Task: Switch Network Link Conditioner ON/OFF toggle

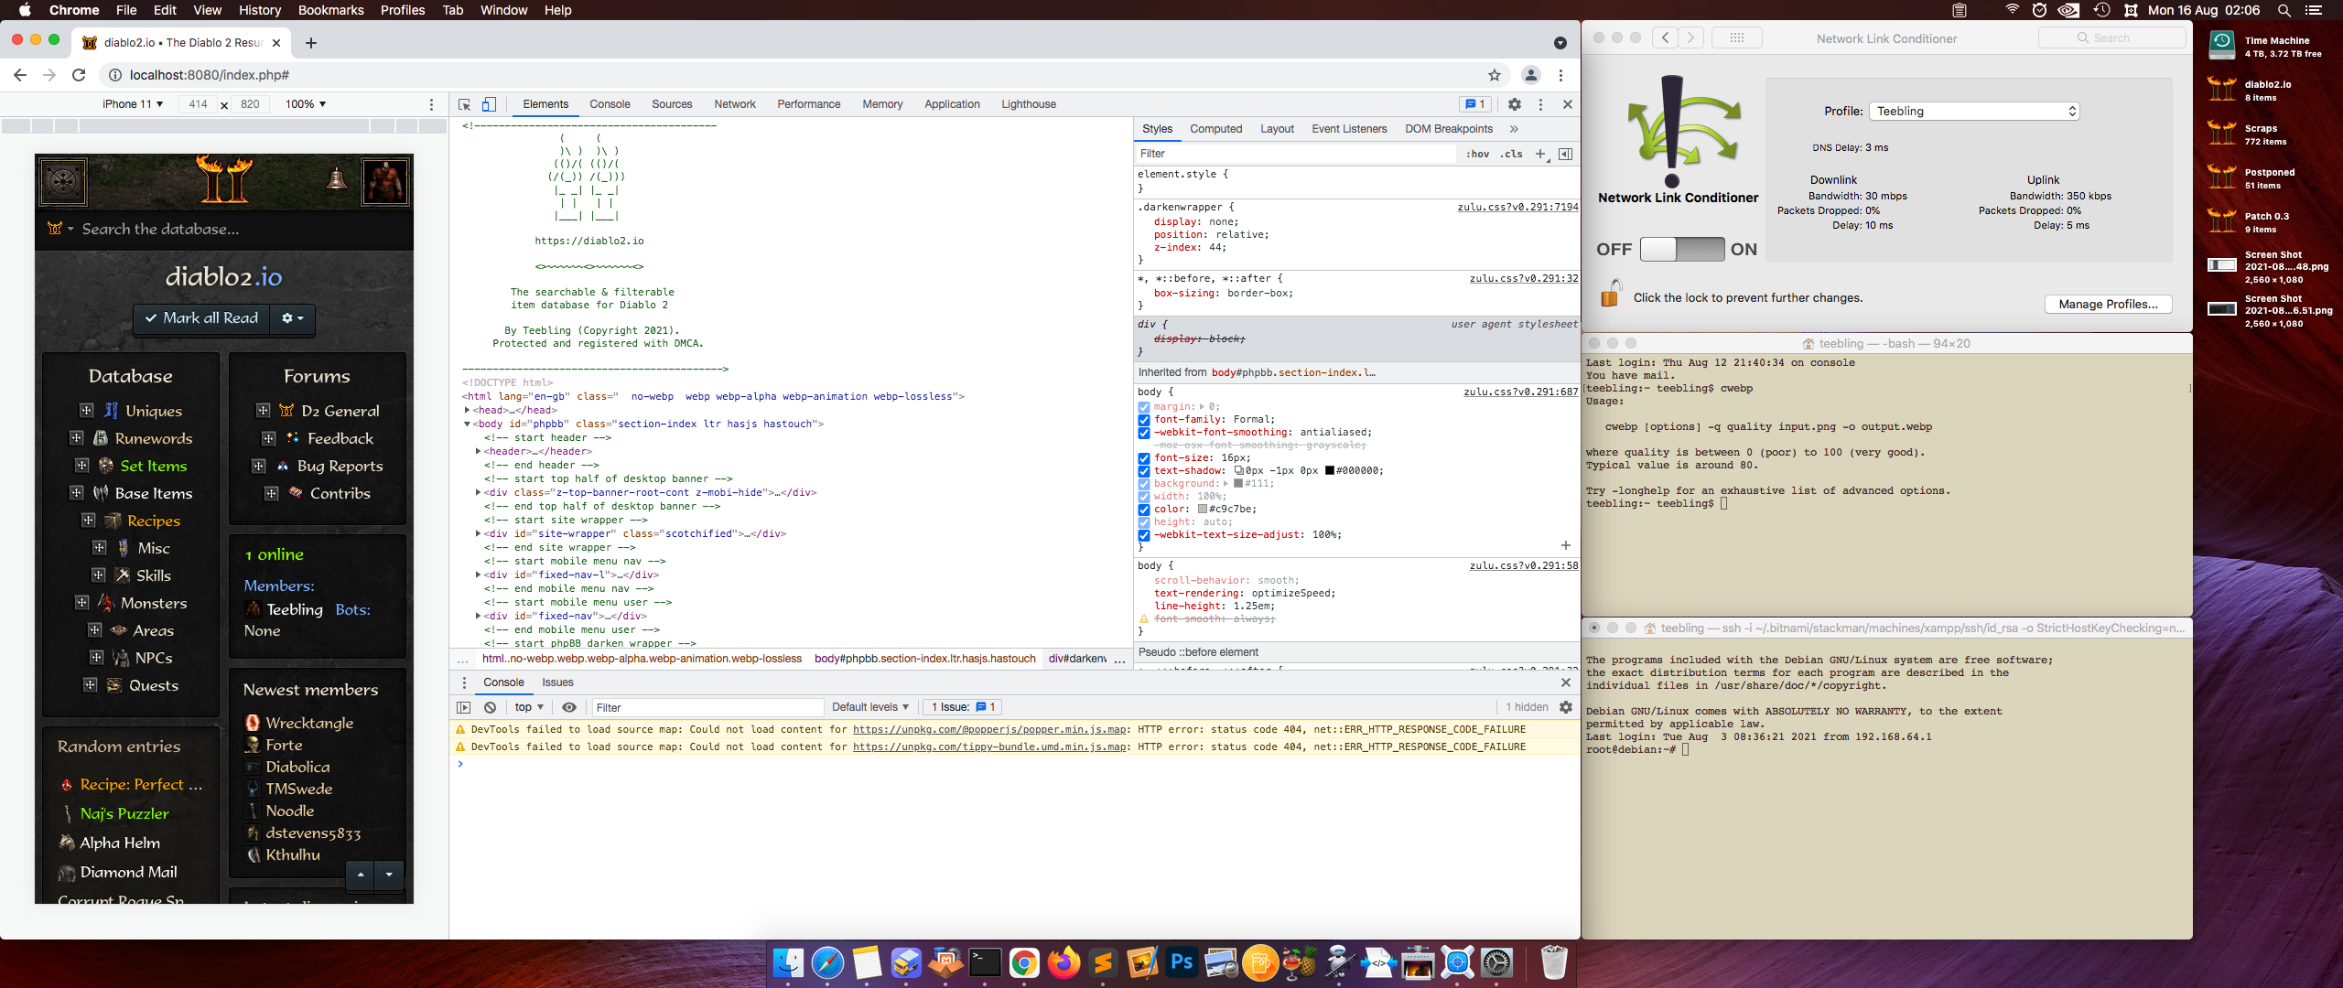Action: [1681, 249]
